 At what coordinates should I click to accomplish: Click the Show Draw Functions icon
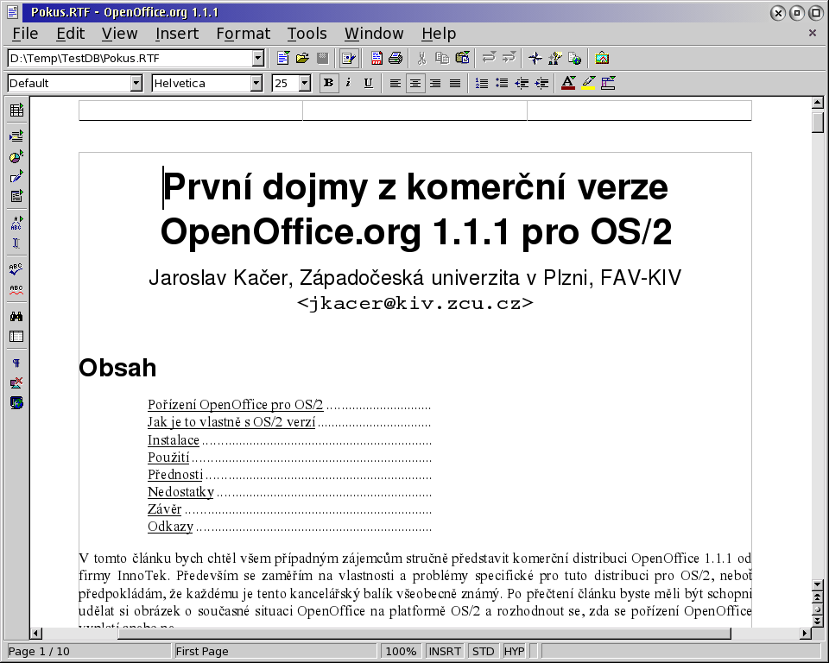tap(16, 176)
